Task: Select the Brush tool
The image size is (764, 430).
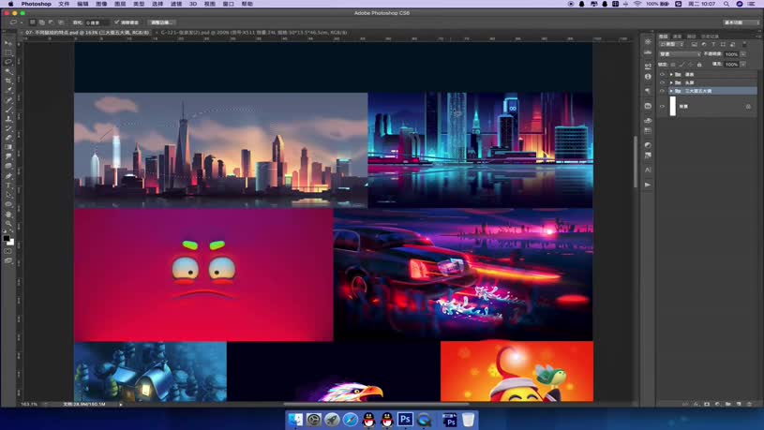Action: 8,110
